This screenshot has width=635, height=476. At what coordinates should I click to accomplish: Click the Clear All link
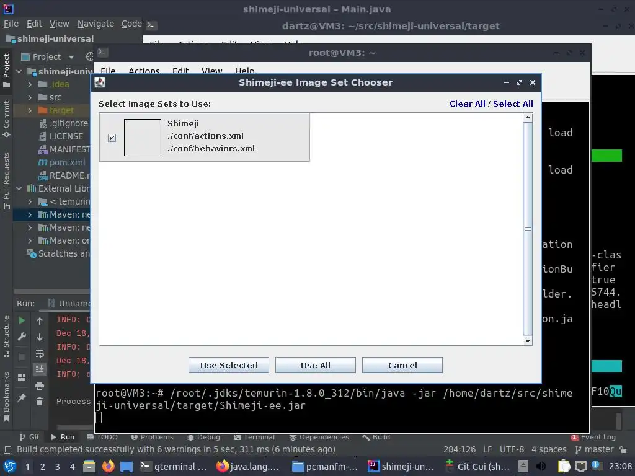click(x=468, y=104)
